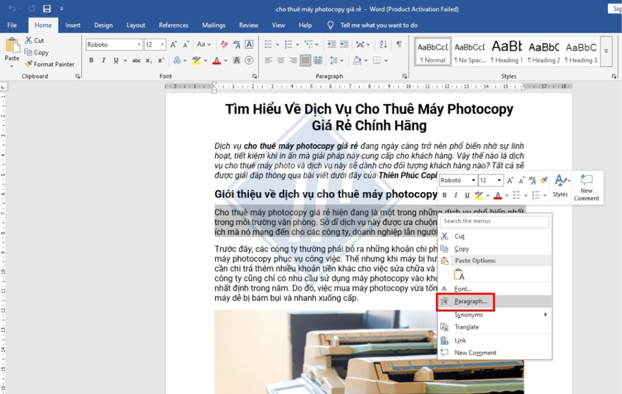The width and height of the screenshot is (622, 394).
Task: Decrease the paragraph indent
Action: pyautogui.click(x=332, y=44)
